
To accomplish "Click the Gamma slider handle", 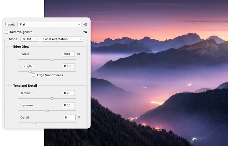I will coord(52,98).
